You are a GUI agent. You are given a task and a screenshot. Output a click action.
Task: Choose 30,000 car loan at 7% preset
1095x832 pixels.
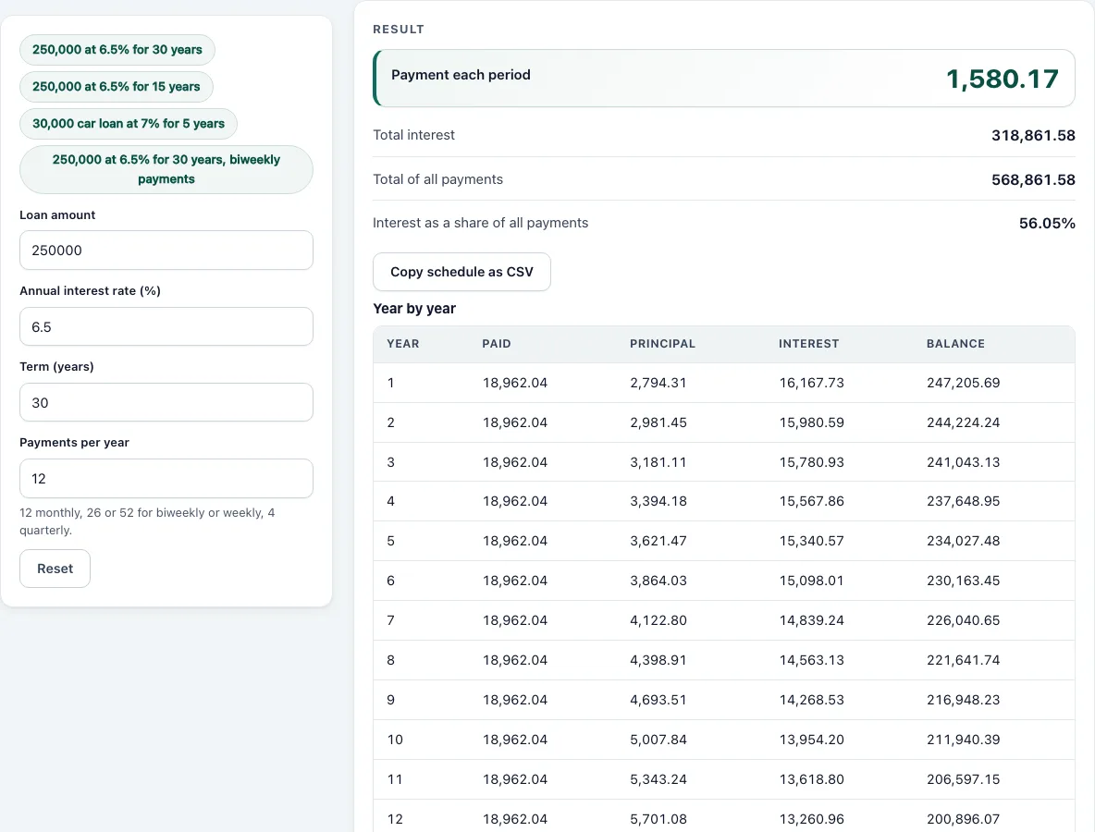coord(129,124)
